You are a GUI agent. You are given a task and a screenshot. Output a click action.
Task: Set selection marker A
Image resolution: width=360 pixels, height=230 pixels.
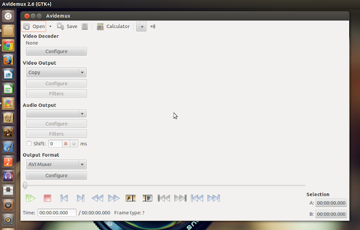[130, 198]
